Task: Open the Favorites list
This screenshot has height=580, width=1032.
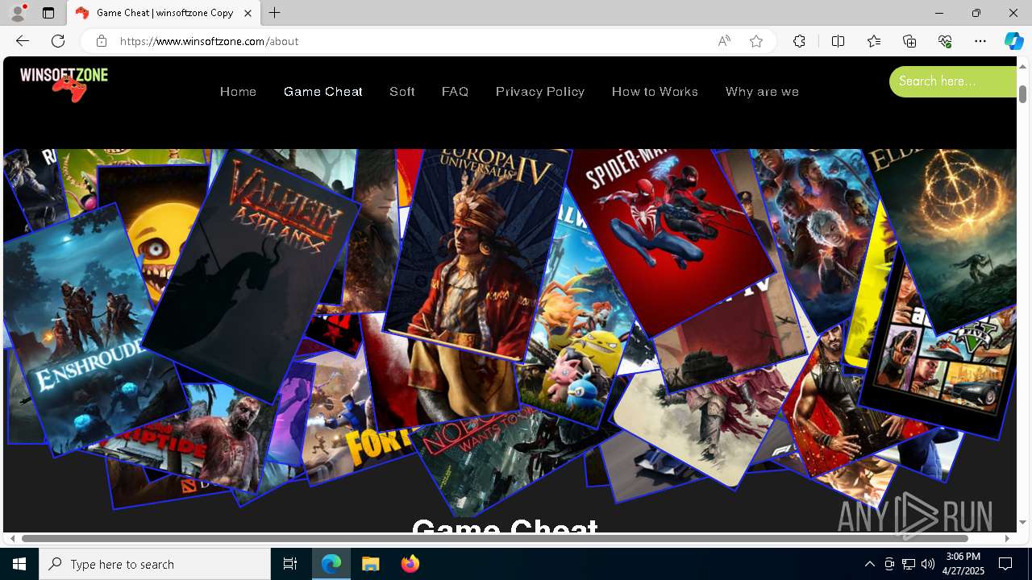Action: click(874, 41)
